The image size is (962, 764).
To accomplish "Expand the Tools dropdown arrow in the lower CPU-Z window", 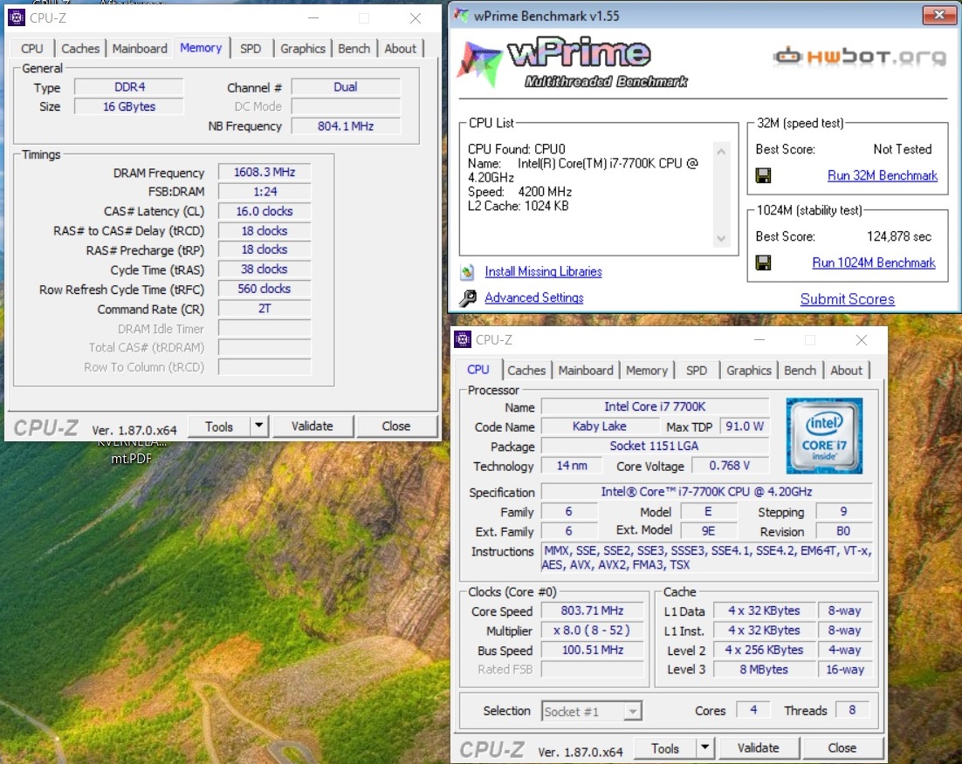I will [705, 747].
